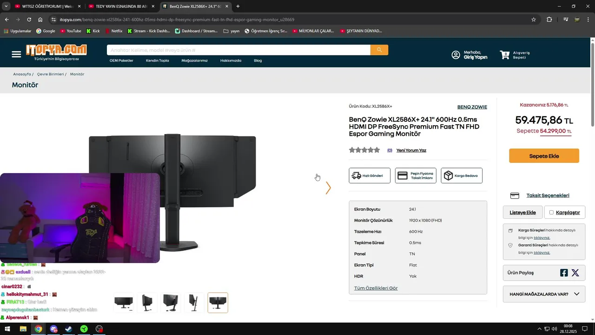This screenshot has width=595, height=335.
Task: Open Steam from the taskbar
Action: (x=68, y=329)
